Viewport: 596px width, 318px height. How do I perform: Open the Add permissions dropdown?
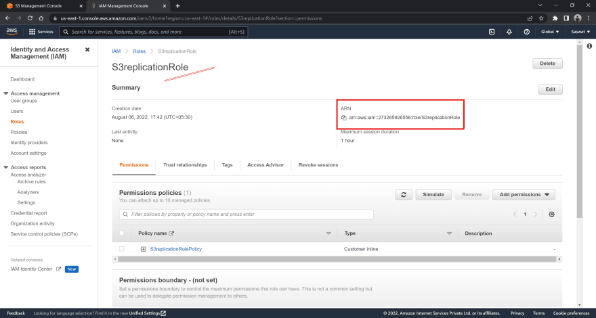click(524, 195)
